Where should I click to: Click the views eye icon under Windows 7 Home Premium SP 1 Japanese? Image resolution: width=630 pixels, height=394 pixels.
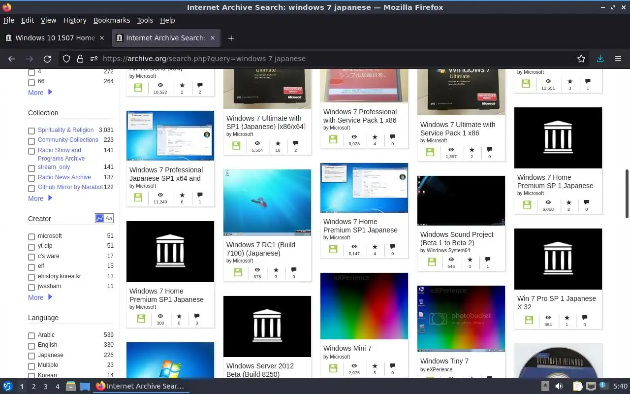[548, 202]
